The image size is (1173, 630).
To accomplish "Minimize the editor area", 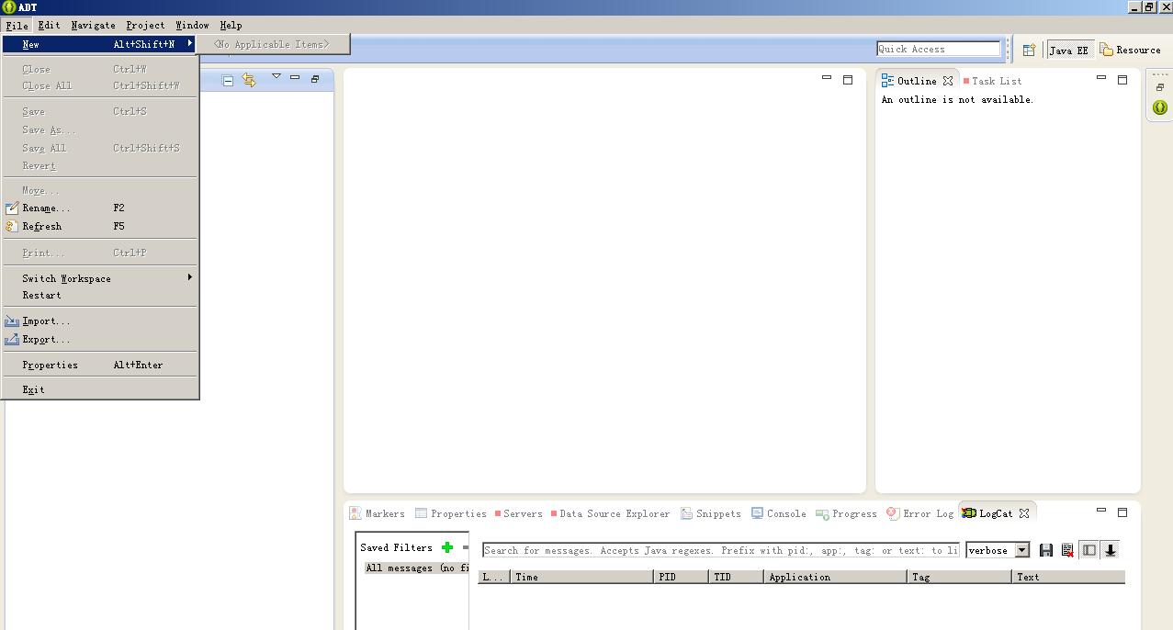I will [827, 79].
